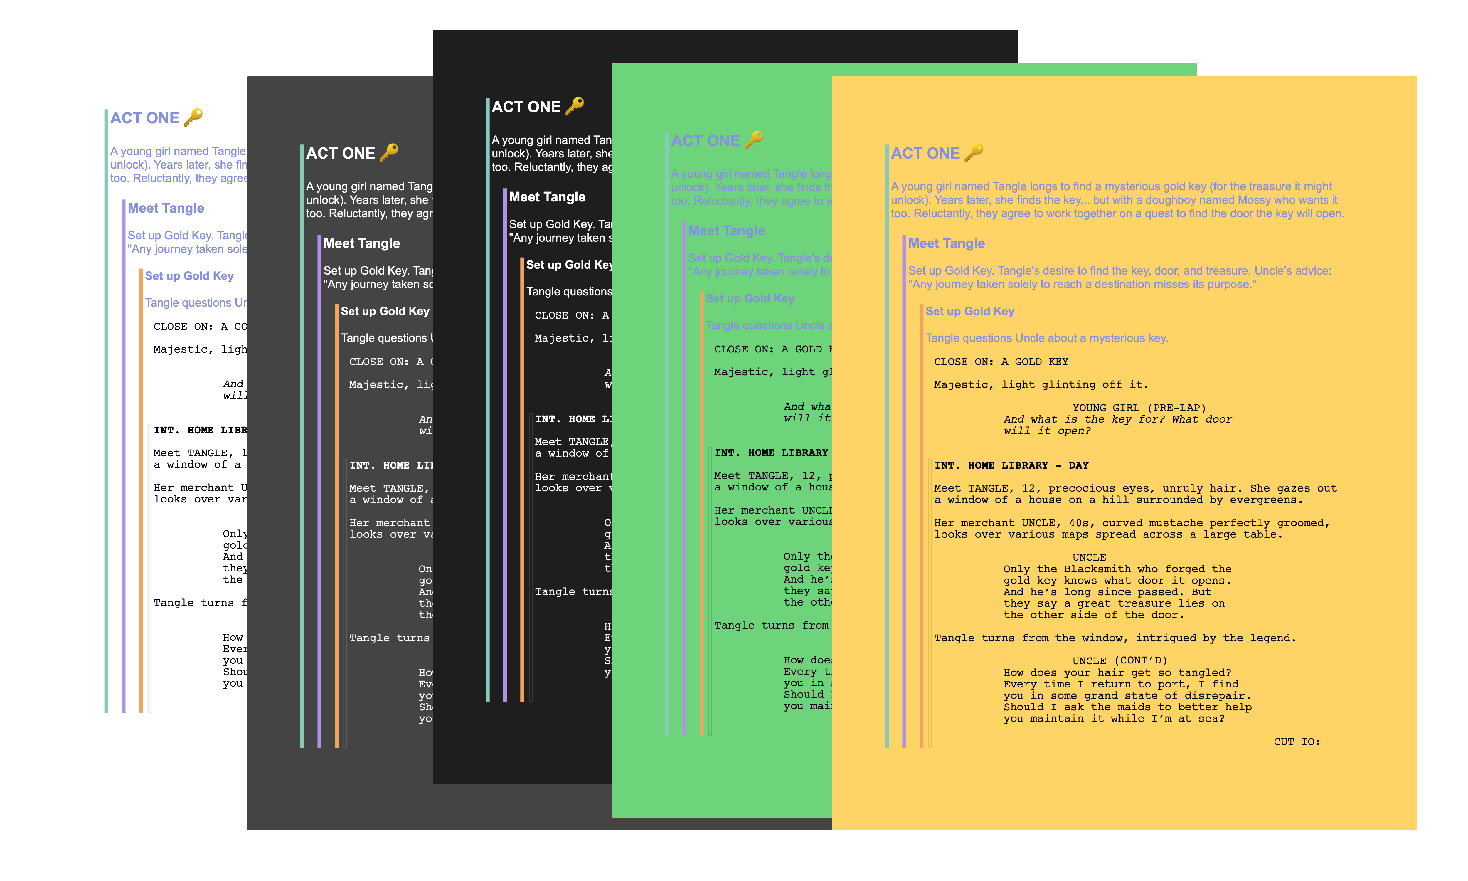Select the ACT ONE heading on yellow page
Screen dimensions: 1468x881
[925, 153]
